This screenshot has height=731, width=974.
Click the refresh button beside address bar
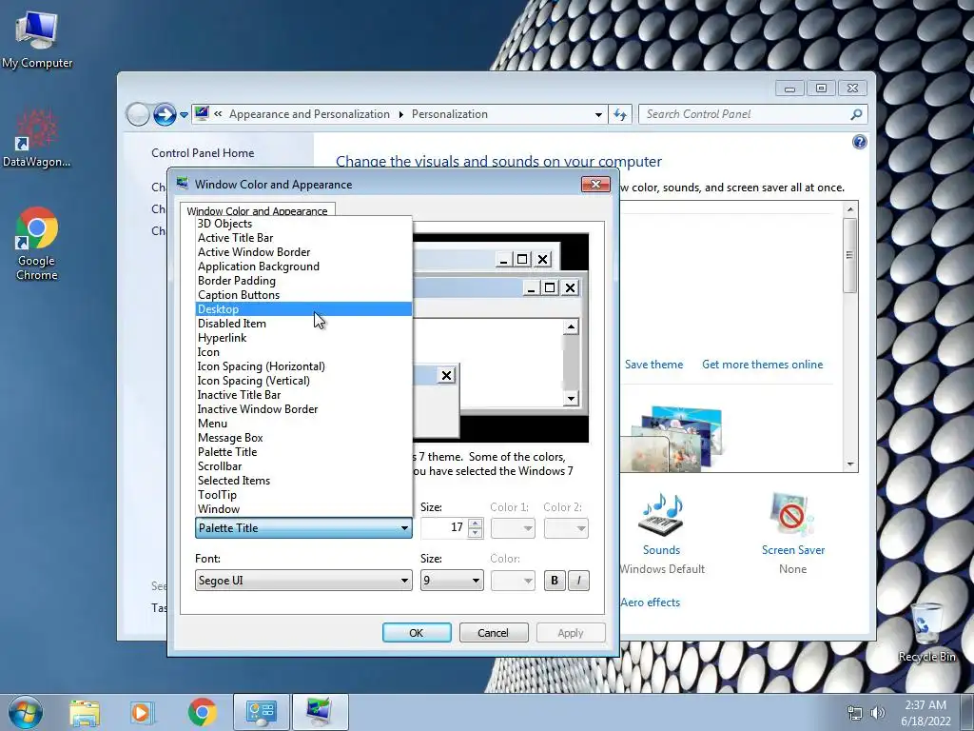click(x=620, y=114)
